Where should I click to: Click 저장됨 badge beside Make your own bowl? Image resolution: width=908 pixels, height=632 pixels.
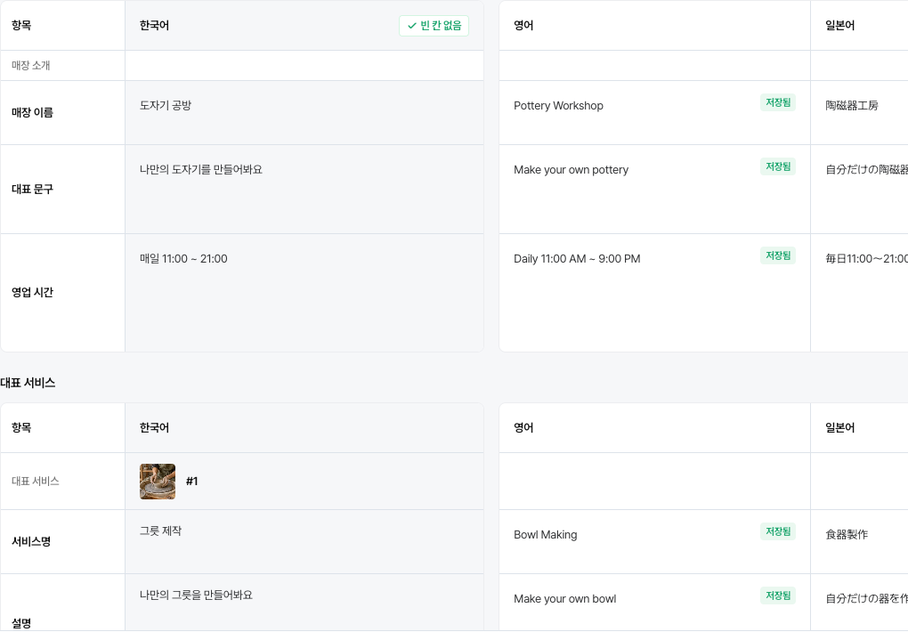(778, 596)
